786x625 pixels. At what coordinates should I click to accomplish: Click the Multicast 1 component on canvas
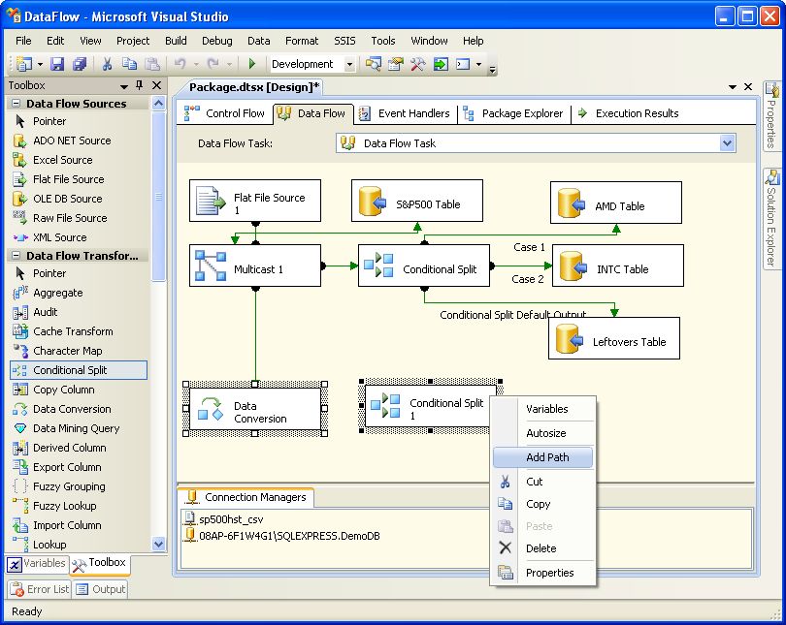coord(255,266)
